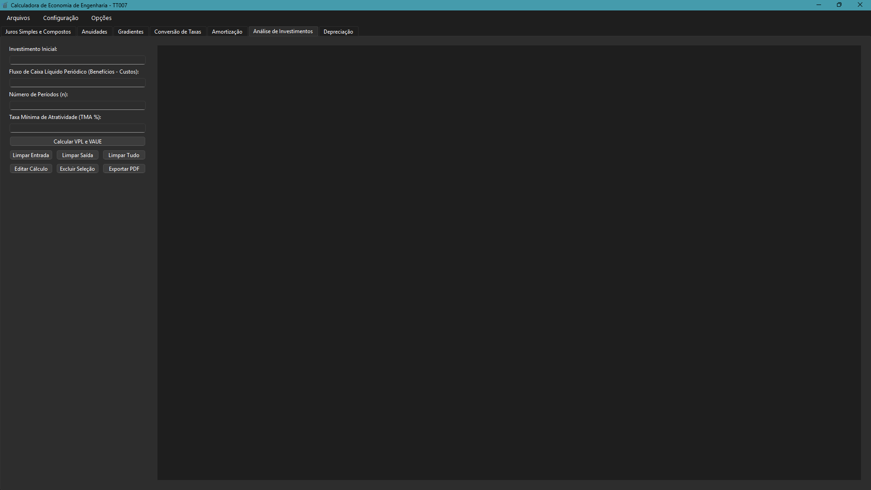The image size is (871, 490).
Task: Export results with Exportar PDF button
Action: click(124, 169)
